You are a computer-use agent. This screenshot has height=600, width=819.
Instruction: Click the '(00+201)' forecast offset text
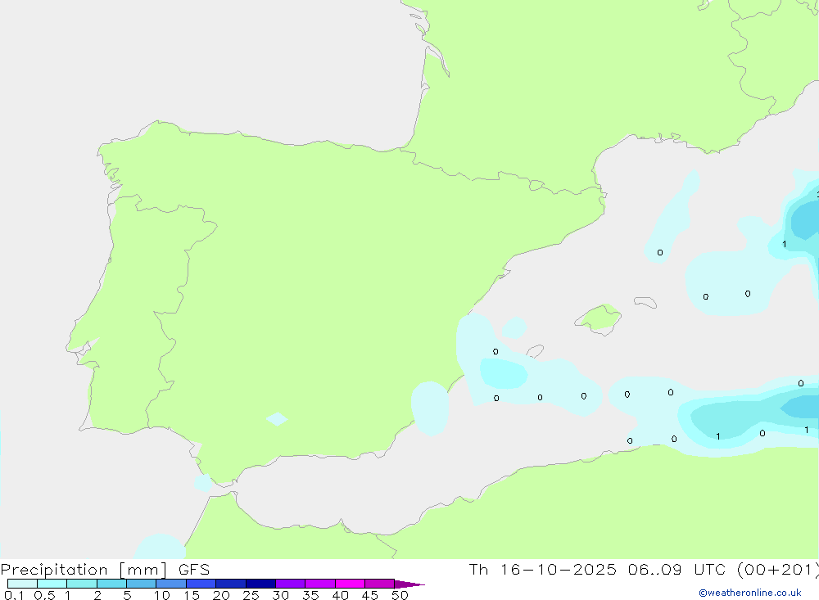(x=778, y=570)
